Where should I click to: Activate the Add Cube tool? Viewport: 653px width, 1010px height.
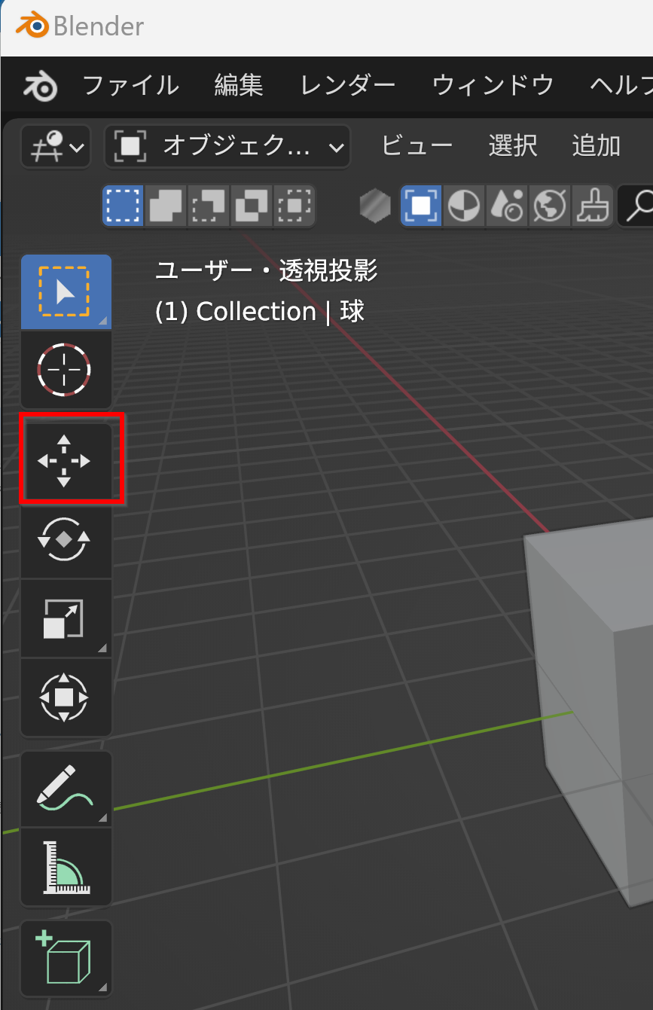65,958
